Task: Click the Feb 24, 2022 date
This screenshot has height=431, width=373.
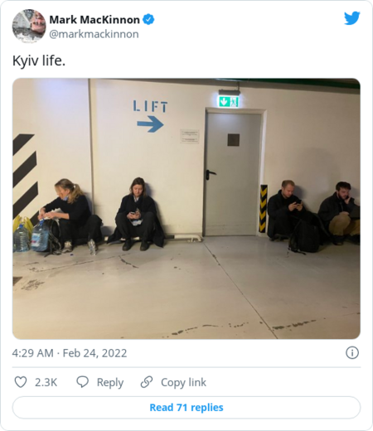Action: 94,353
